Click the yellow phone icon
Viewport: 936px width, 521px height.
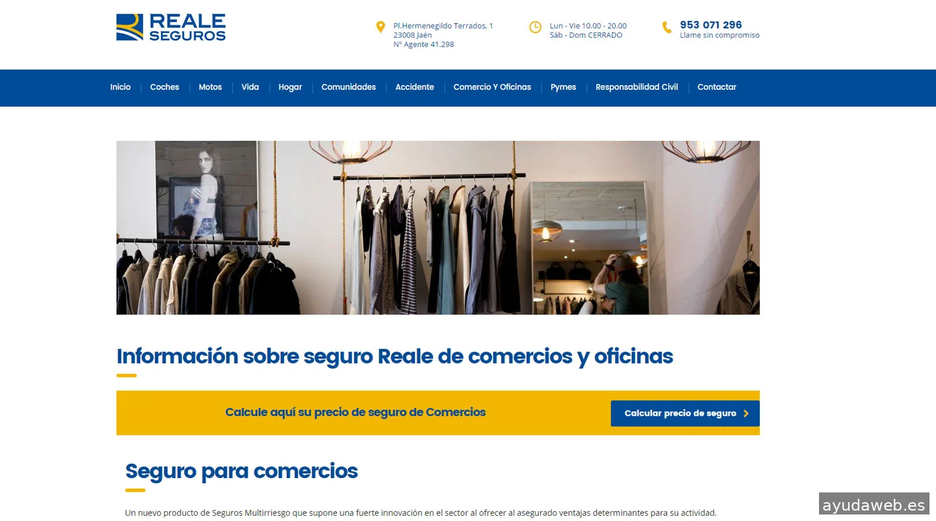pos(667,27)
